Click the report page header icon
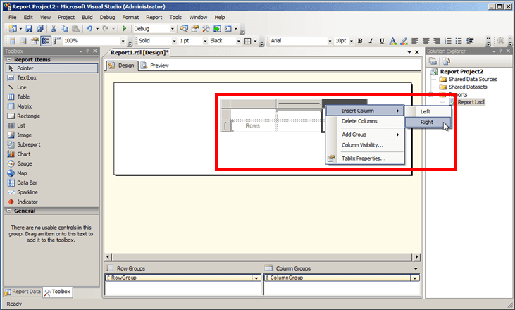515x310 pixels. coord(13,41)
